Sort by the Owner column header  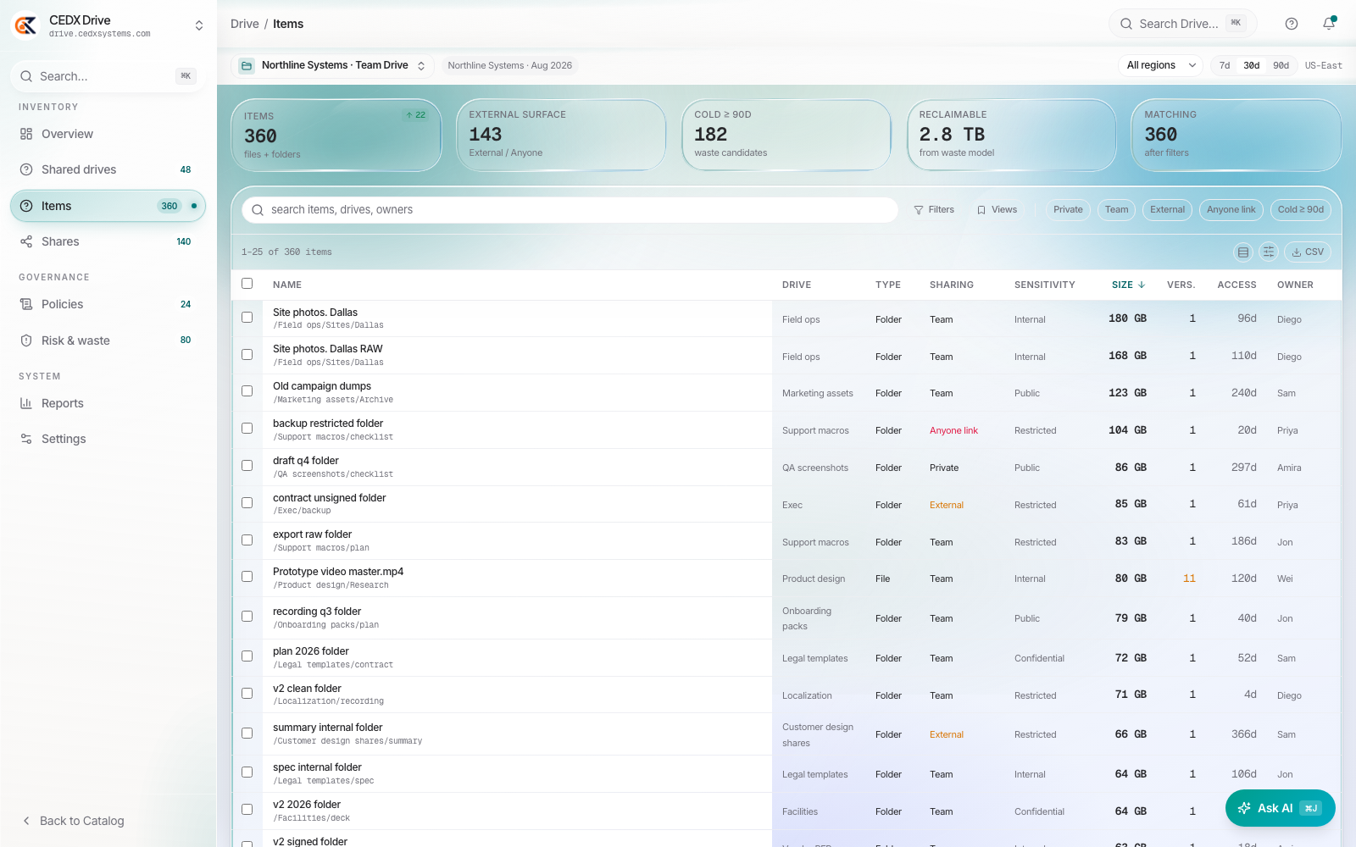coord(1295,285)
